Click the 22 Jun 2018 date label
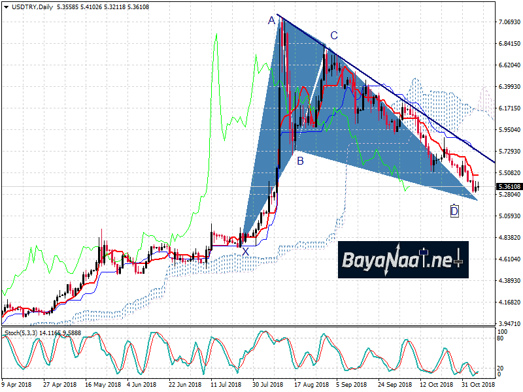 [x=182, y=385]
